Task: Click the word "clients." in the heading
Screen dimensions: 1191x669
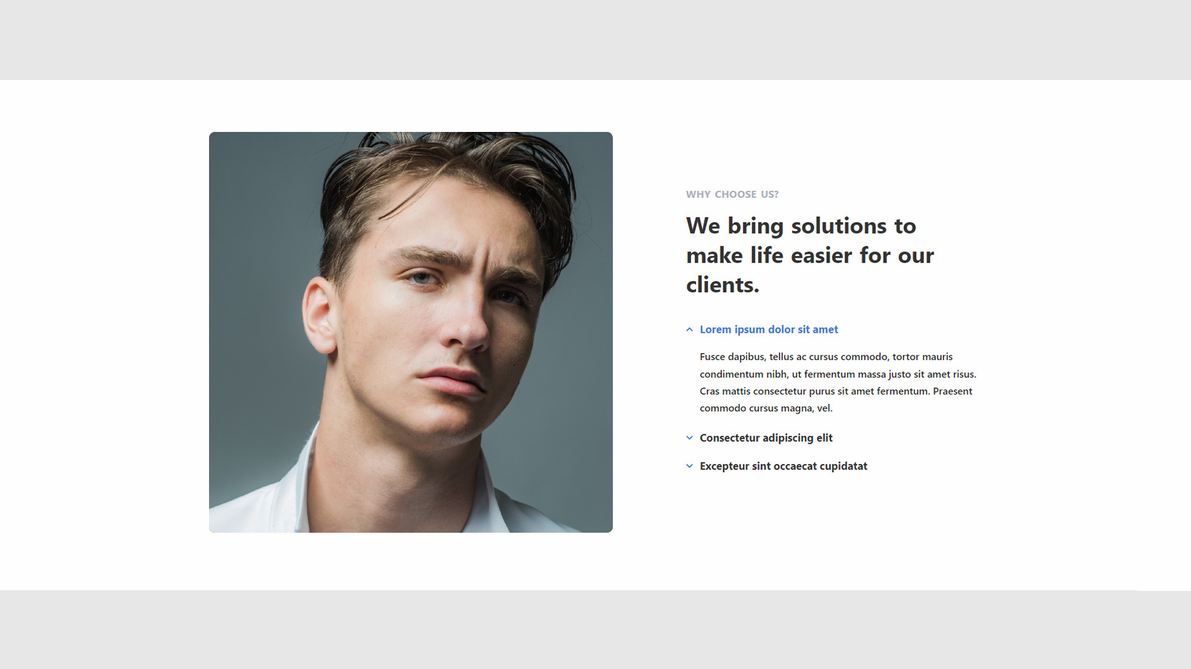Action: click(723, 285)
